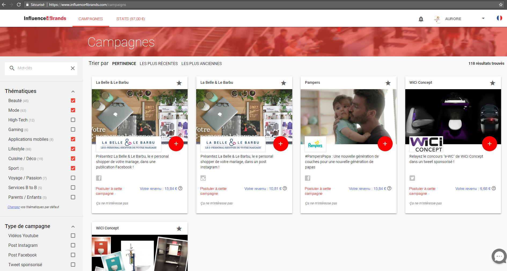Viewport: 507px width, 271px height.
Task: Open revenue help icon next to 6,68 €
Action: 494,189
